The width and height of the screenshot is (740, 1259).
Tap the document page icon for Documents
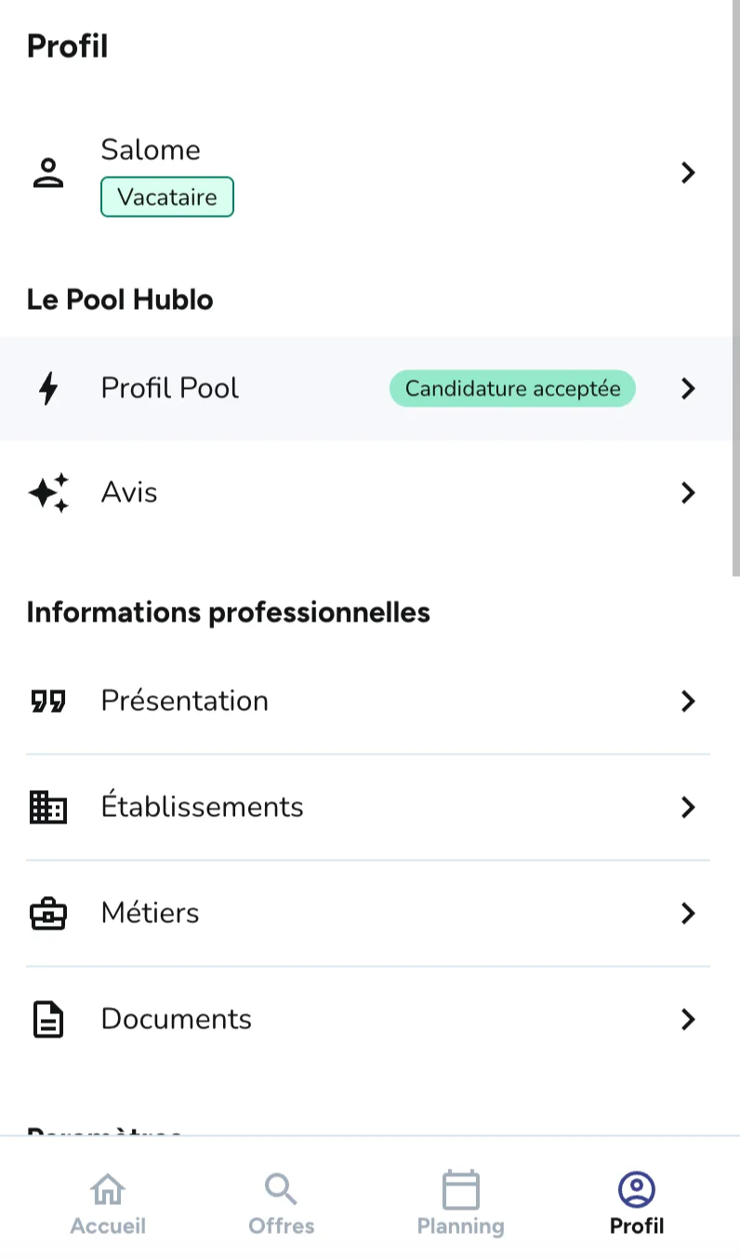(48, 1020)
